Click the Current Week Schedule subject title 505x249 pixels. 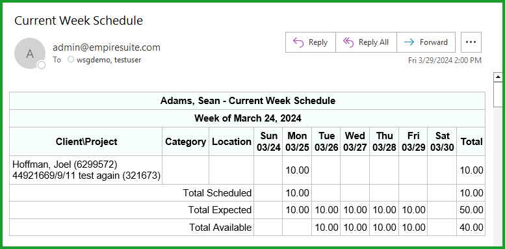79,21
